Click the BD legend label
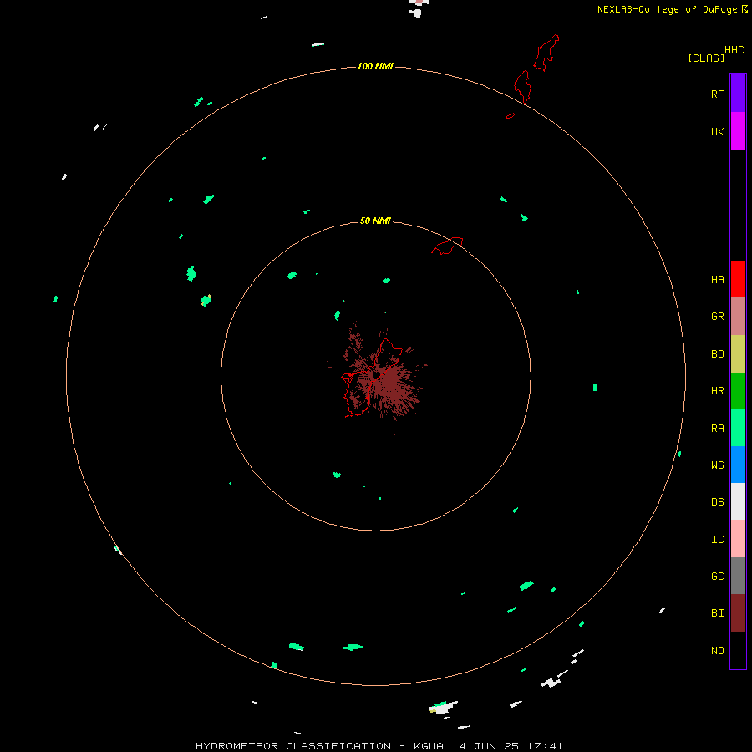Screen dimensions: 752x752 717,354
